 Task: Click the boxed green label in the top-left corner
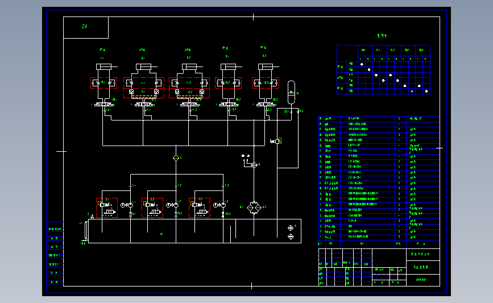[x=86, y=28]
